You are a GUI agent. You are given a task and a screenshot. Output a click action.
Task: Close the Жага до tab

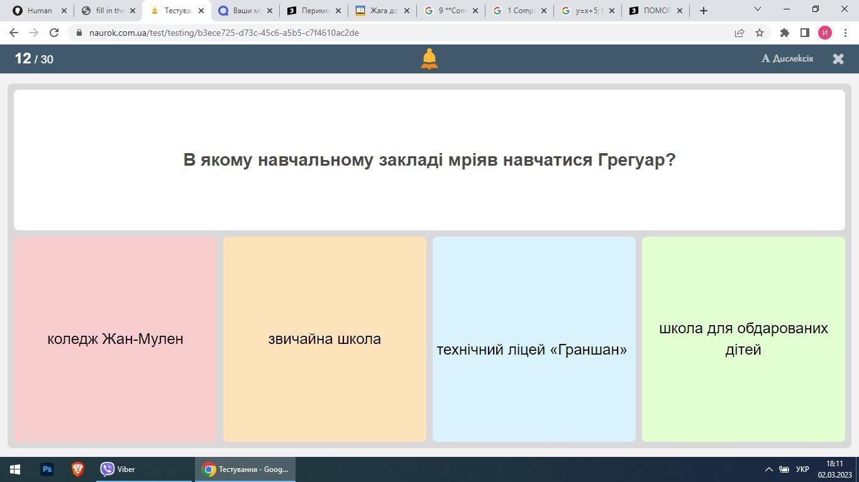click(x=406, y=11)
